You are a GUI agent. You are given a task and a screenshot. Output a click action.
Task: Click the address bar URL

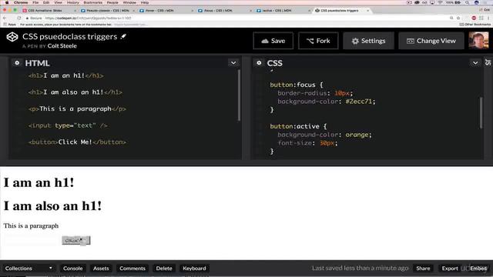click(x=89, y=18)
